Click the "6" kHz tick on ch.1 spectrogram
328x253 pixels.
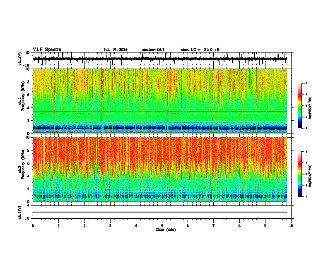coord(29,95)
